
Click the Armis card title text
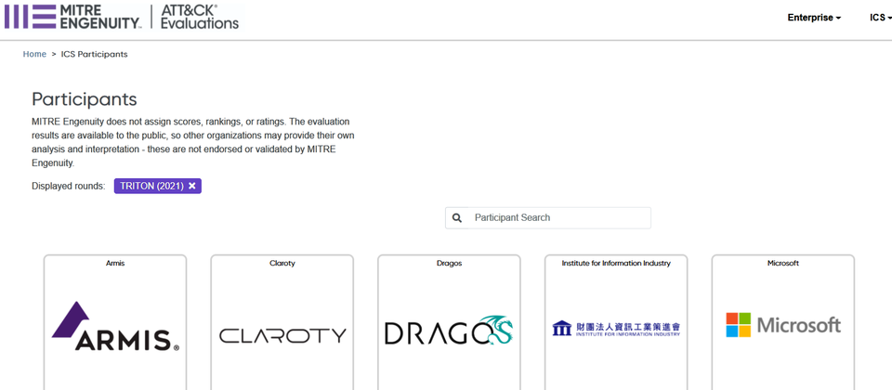tap(115, 263)
